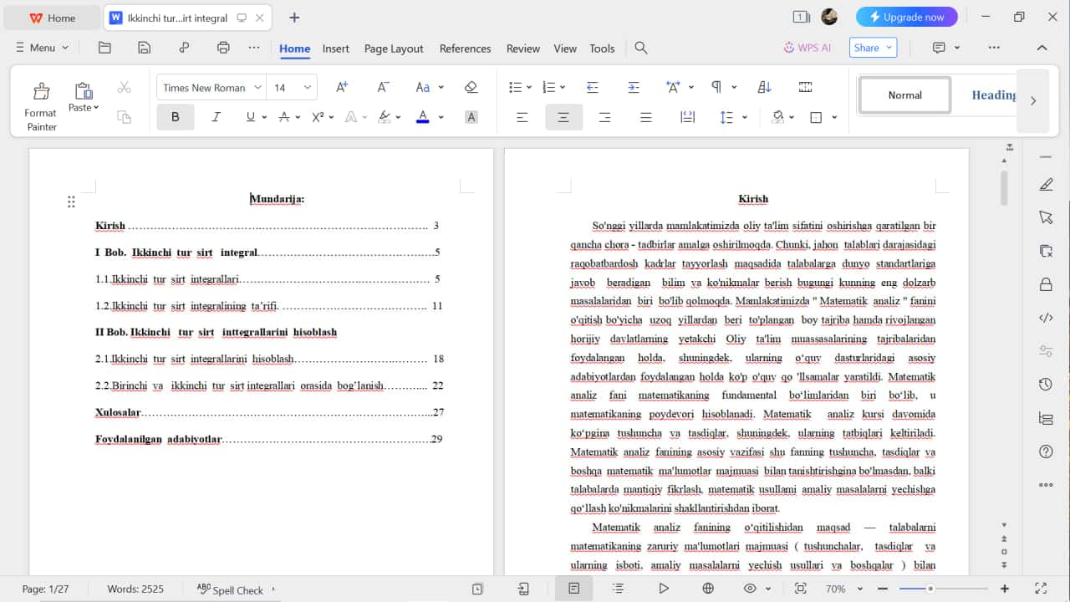
Task: Increase font size with A+ icon
Action: pos(342,87)
